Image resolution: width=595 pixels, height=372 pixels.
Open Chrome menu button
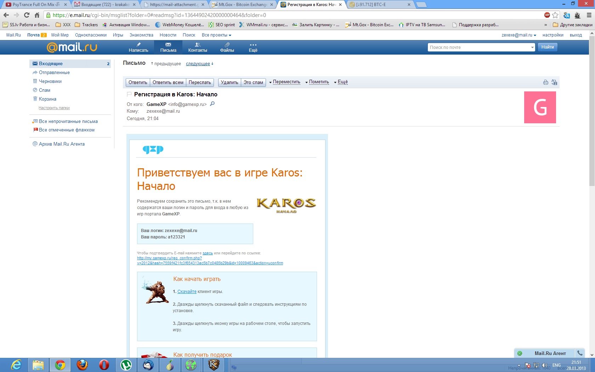pyautogui.click(x=589, y=15)
